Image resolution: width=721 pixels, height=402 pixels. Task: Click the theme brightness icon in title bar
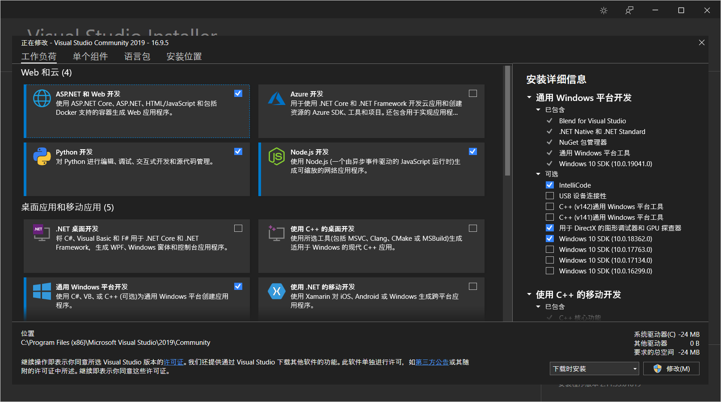tap(603, 10)
